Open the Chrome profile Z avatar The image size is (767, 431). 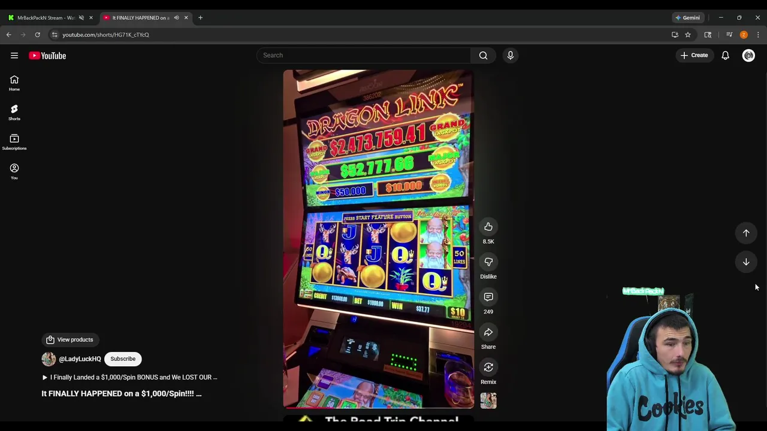click(x=744, y=35)
